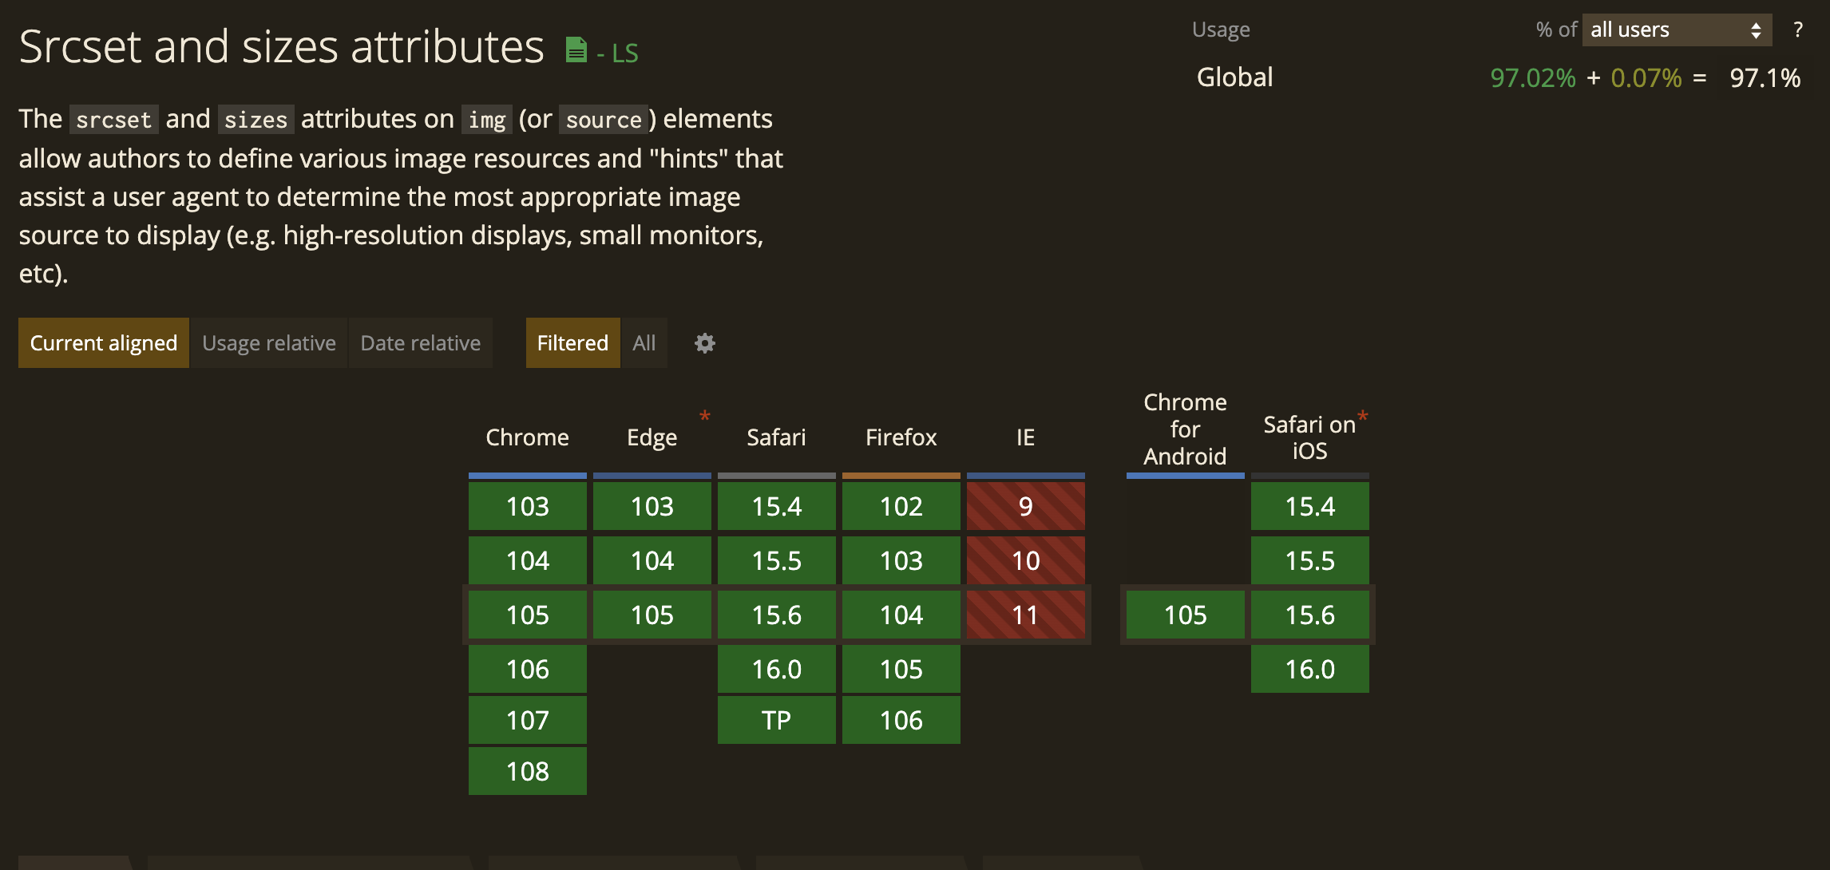Switch to Usage relative view

268,343
